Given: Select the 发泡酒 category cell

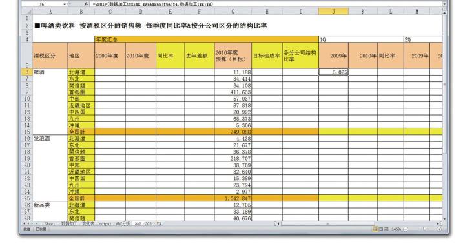Looking at the screenshot, I should click(x=50, y=138).
